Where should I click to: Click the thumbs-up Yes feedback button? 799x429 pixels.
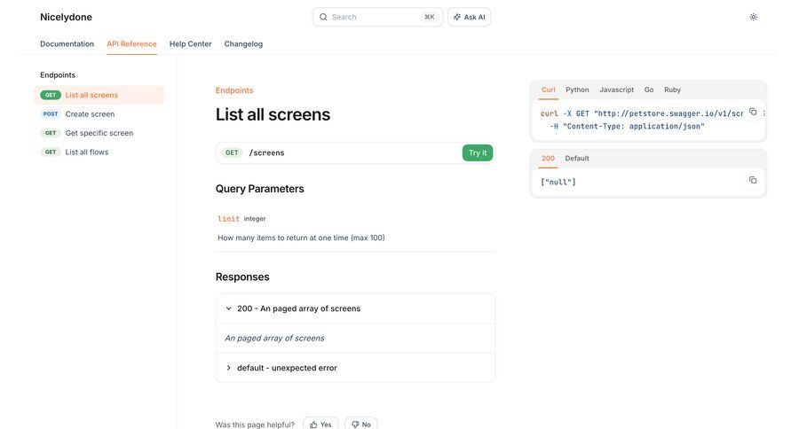point(320,424)
